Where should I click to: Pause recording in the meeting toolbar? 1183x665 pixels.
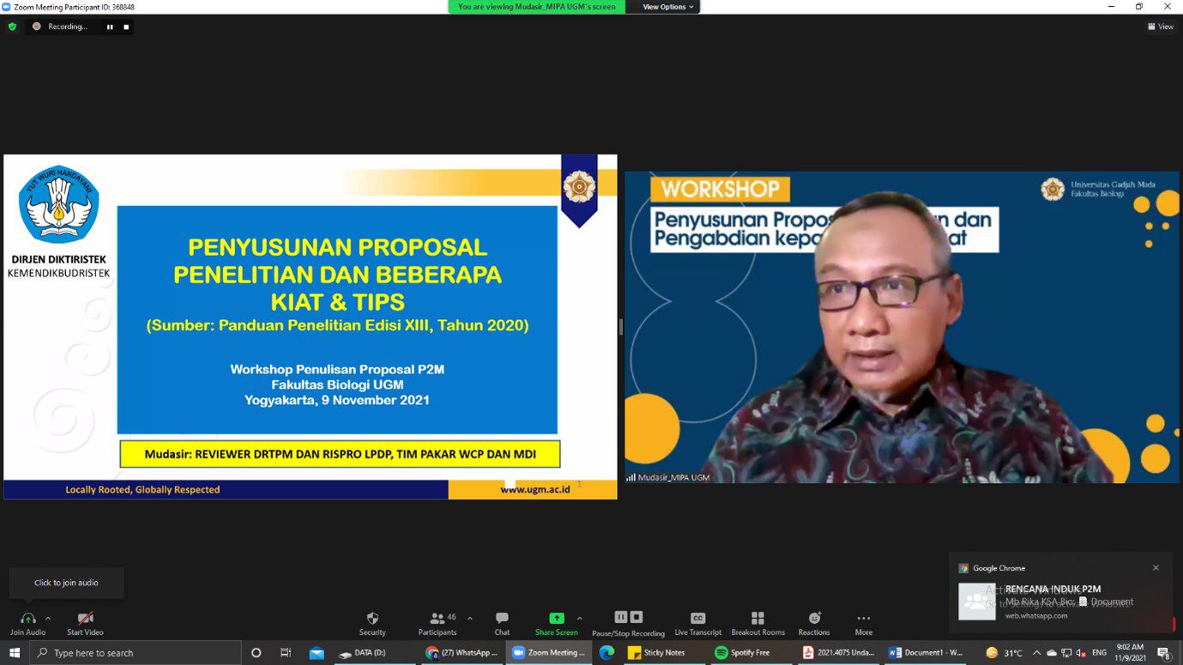point(620,618)
